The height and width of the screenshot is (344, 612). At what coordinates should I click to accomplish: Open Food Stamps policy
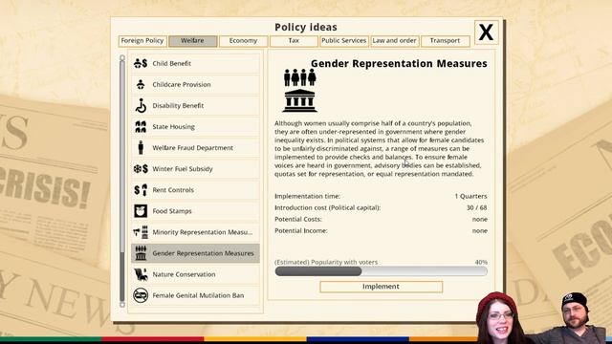pyautogui.click(x=195, y=211)
